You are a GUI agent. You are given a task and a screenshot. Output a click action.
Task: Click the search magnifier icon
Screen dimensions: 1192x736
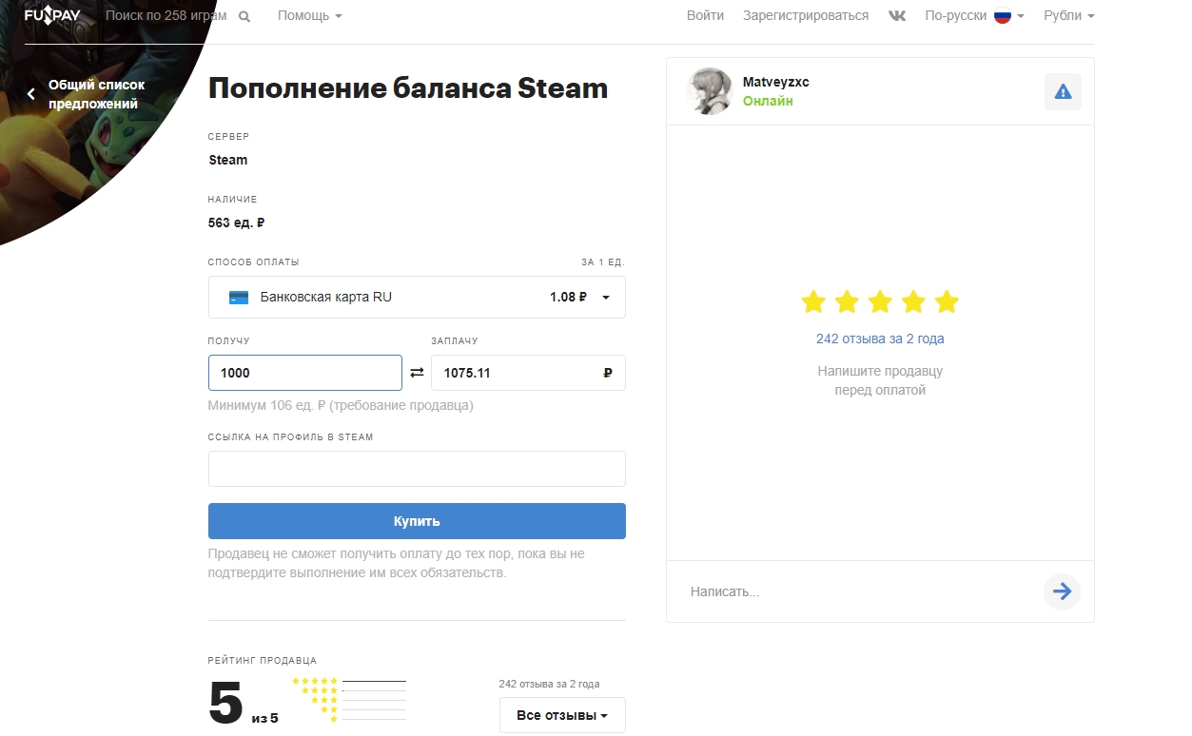244,16
